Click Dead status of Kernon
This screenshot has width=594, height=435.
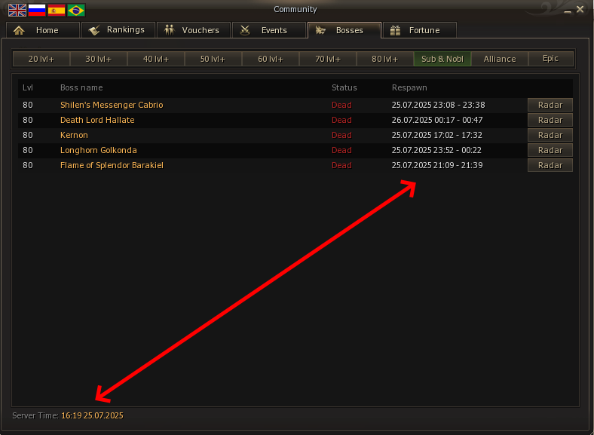[341, 135]
